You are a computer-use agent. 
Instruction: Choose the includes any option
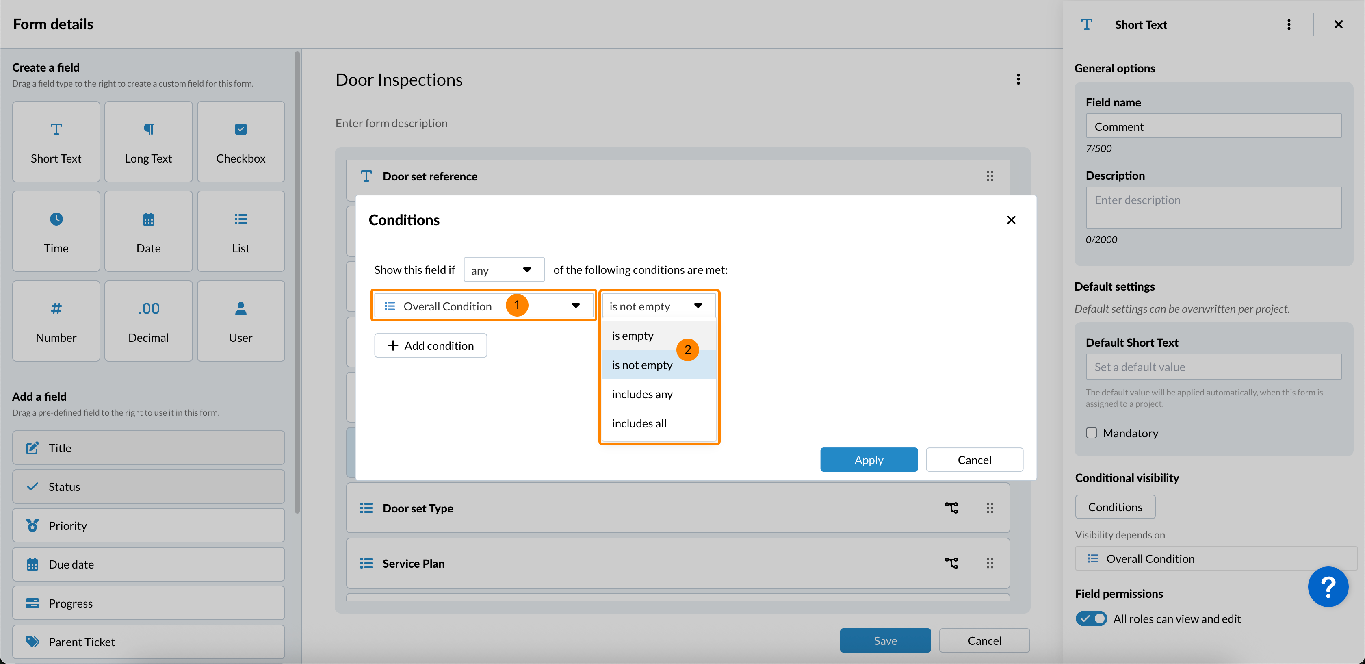pyautogui.click(x=642, y=394)
